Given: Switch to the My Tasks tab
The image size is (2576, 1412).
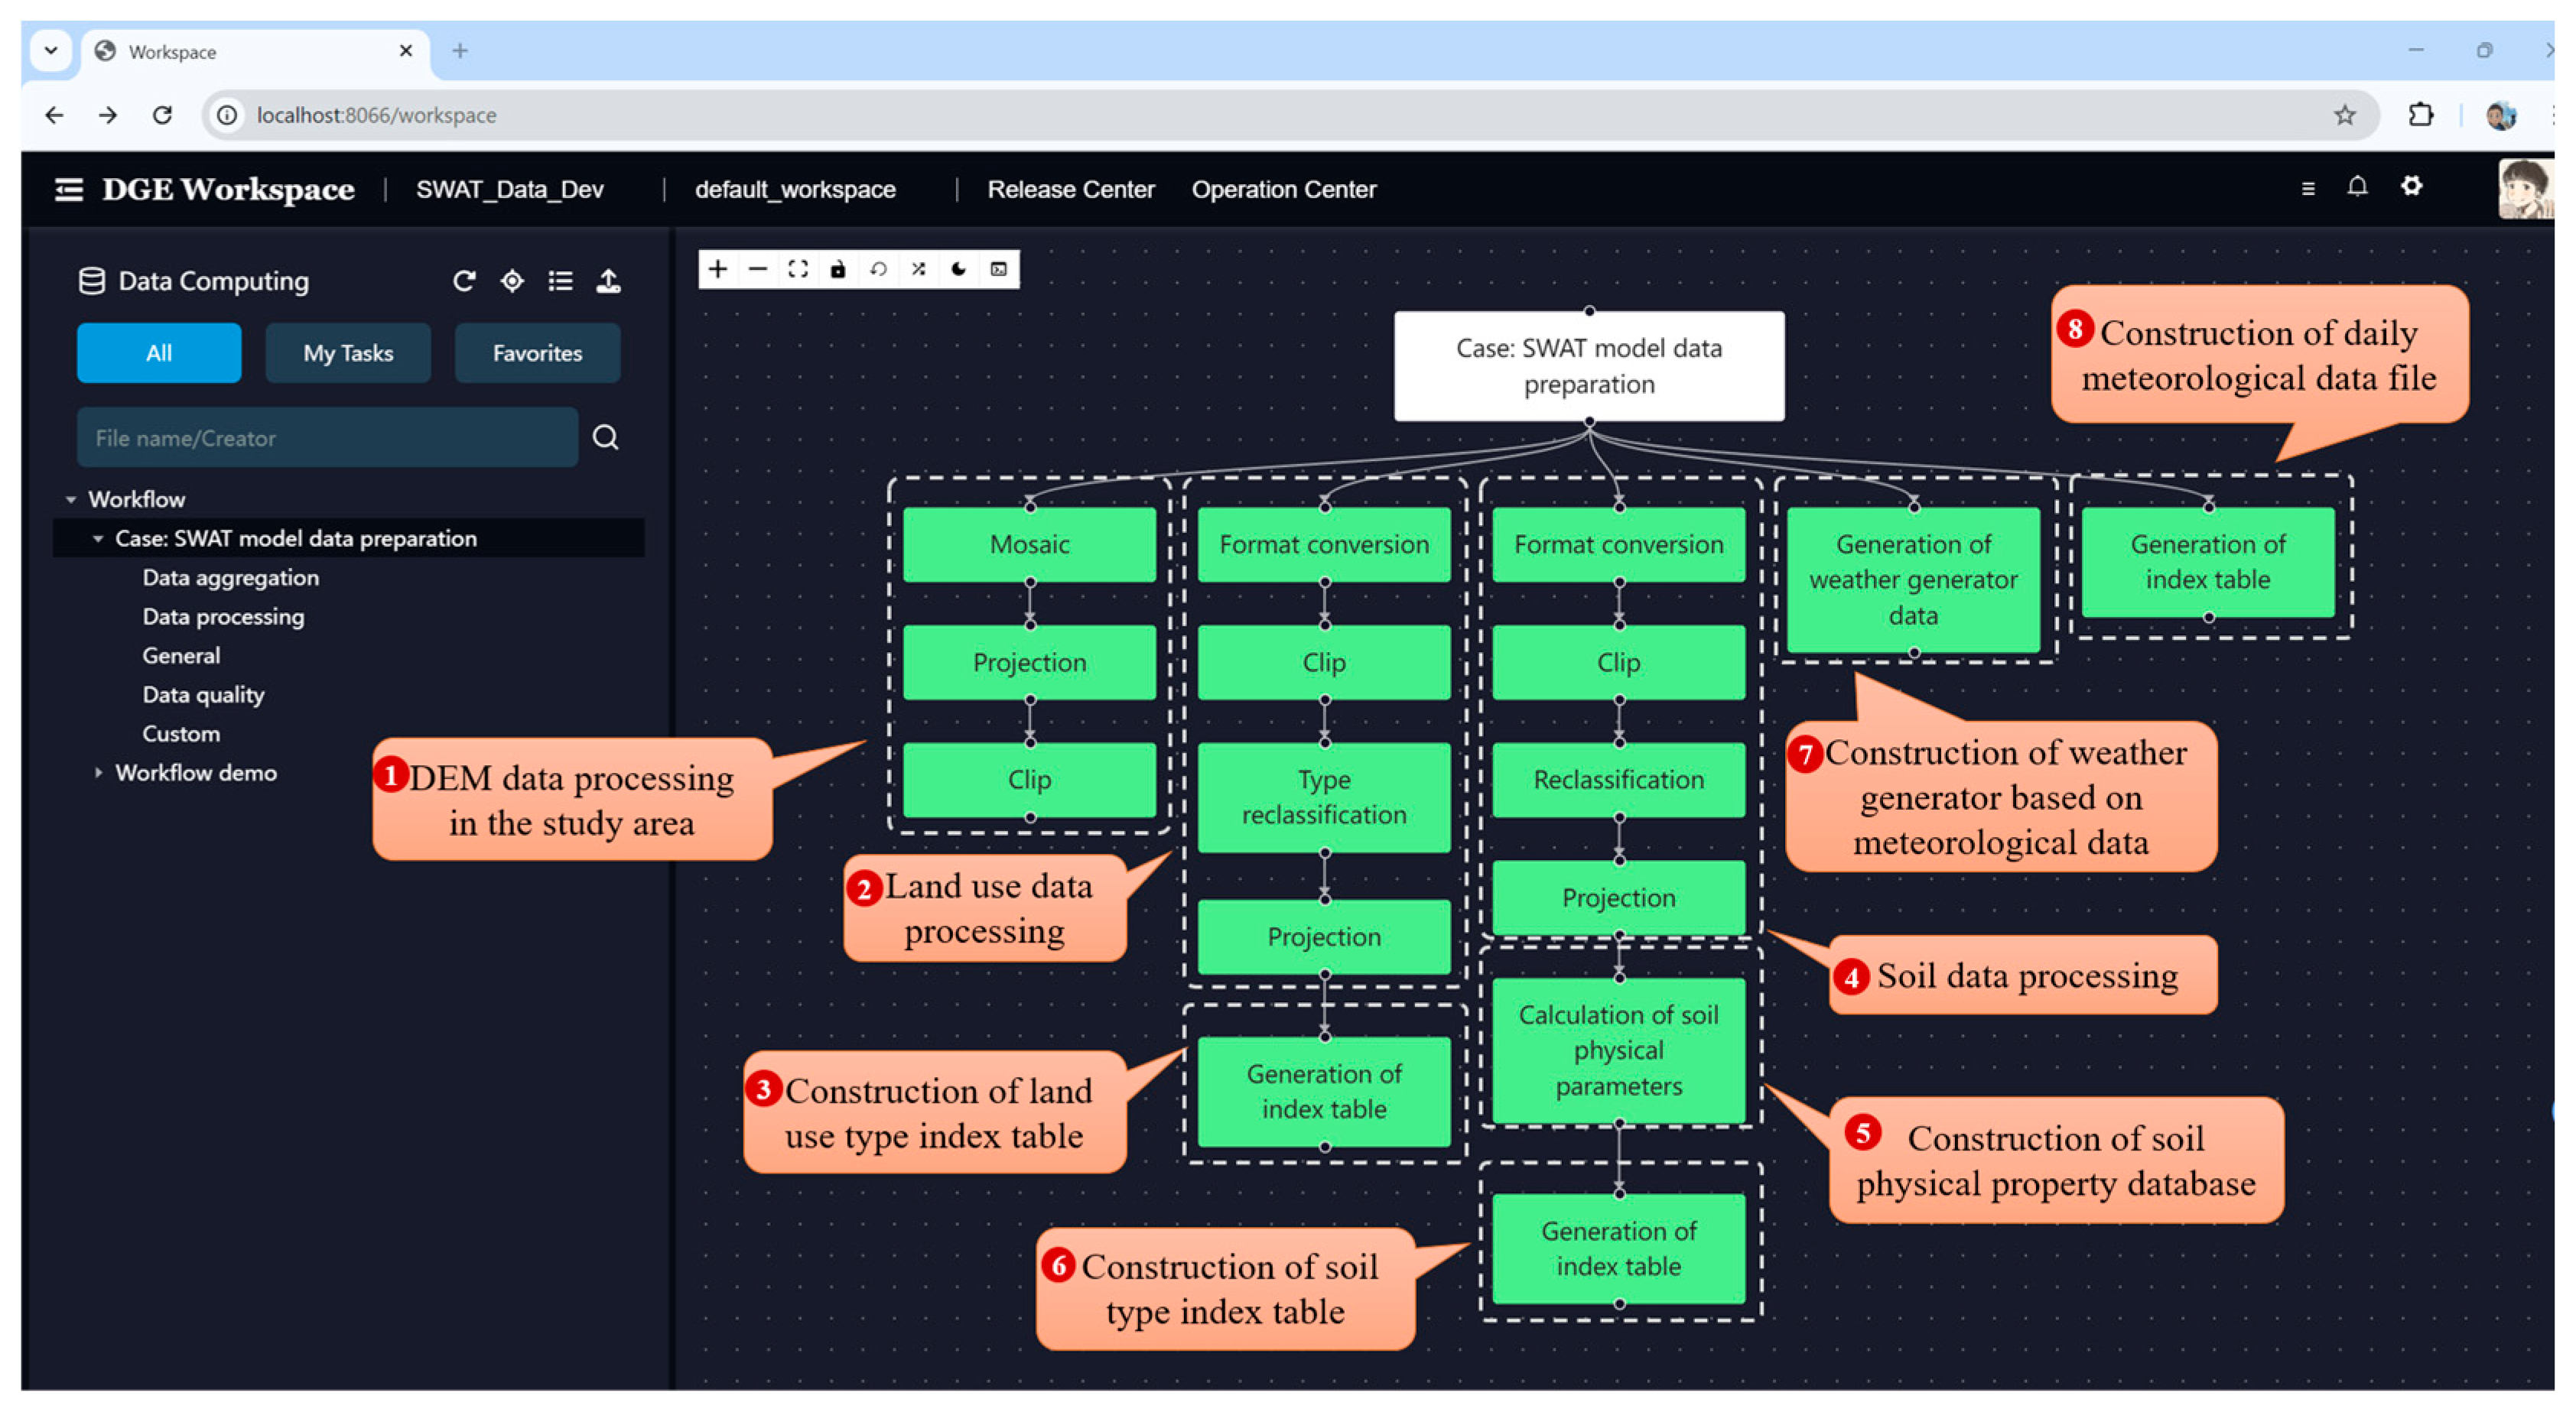Looking at the screenshot, I should pos(348,352).
